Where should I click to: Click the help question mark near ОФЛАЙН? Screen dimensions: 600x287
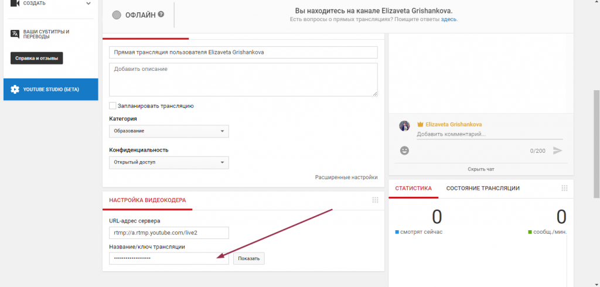161,14
